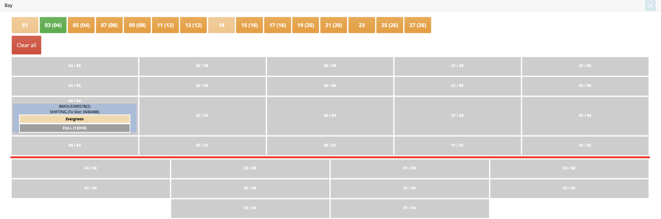This screenshot has height=219, width=661.
Task: Click hold slot 04 / 08
Action: (90, 168)
